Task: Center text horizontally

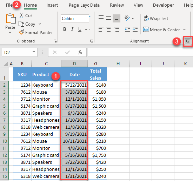Action: click(x=109, y=29)
